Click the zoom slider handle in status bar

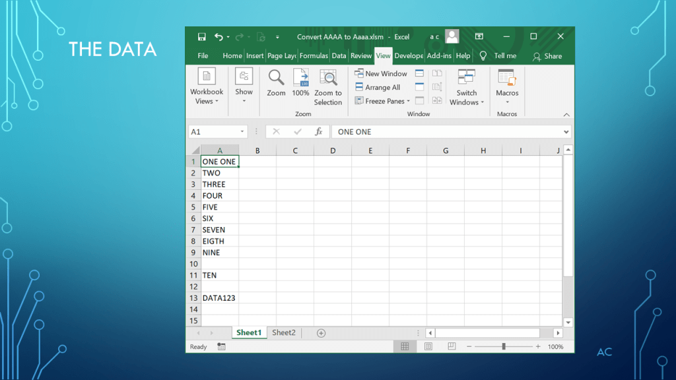pyautogui.click(x=504, y=346)
